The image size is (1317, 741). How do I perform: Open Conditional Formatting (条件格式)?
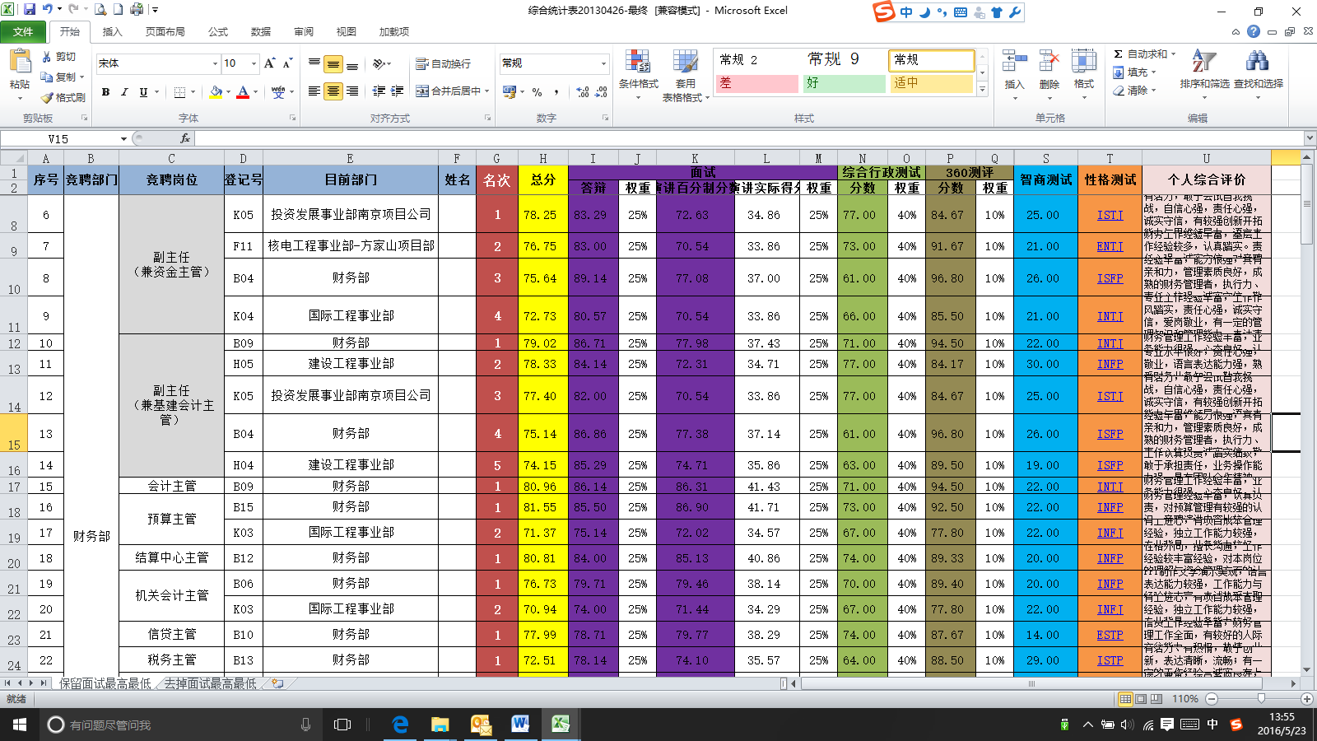click(638, 70)
